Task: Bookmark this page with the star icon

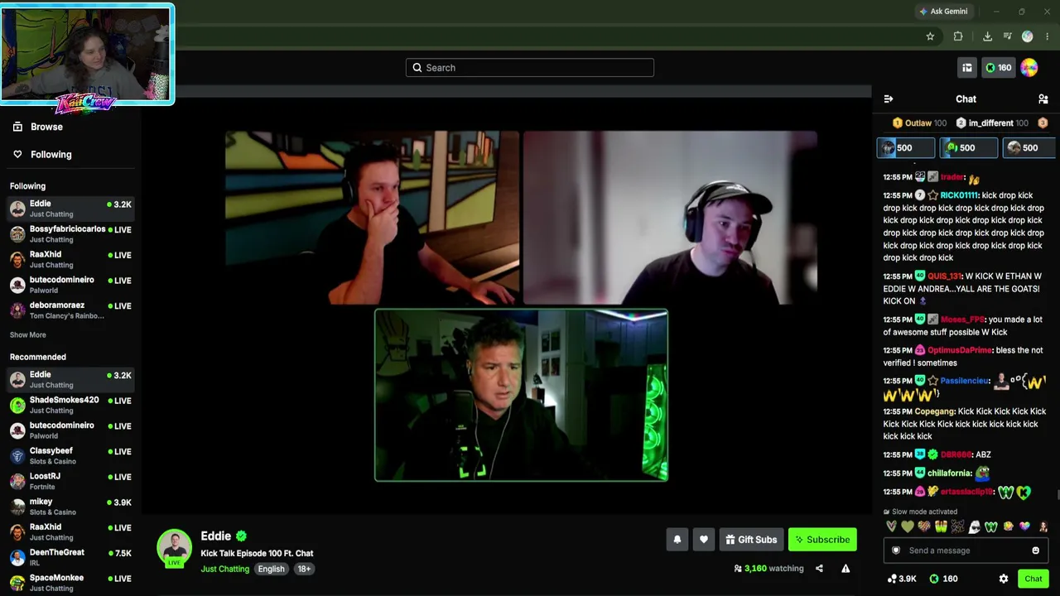Action: (x=930, y=36)
